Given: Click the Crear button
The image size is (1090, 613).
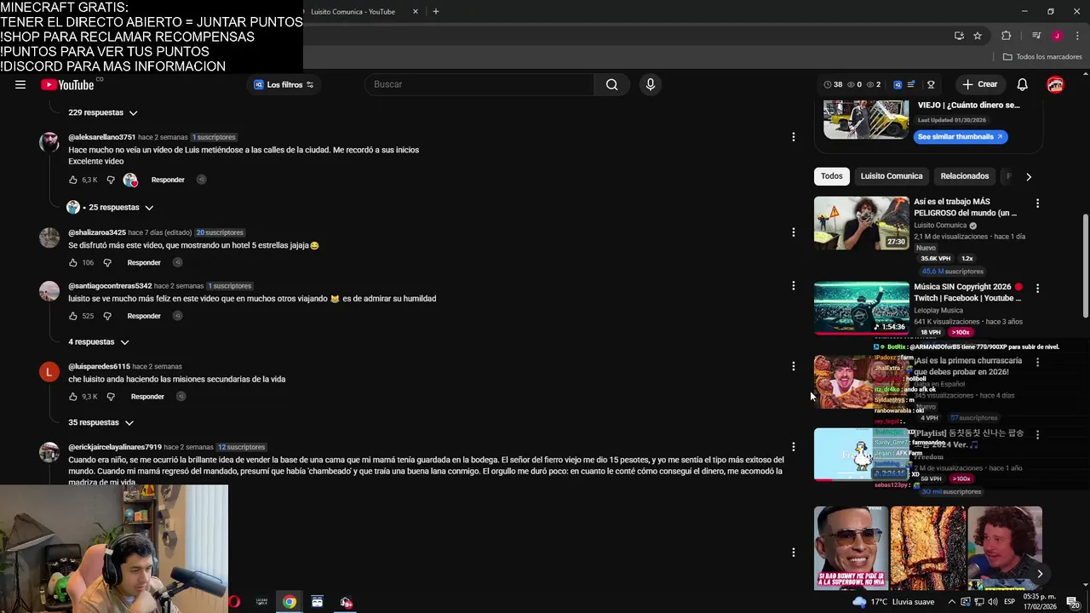Looking at the screenshot, I should pyautogui.click(x=979, y=84).
